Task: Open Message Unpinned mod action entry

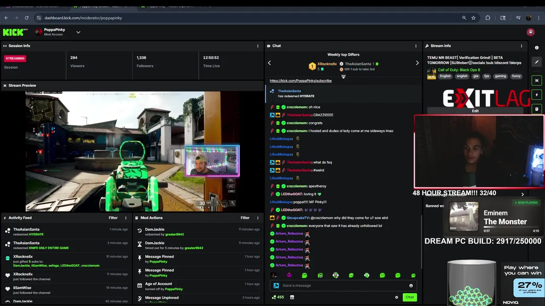Action: point(199,299)
